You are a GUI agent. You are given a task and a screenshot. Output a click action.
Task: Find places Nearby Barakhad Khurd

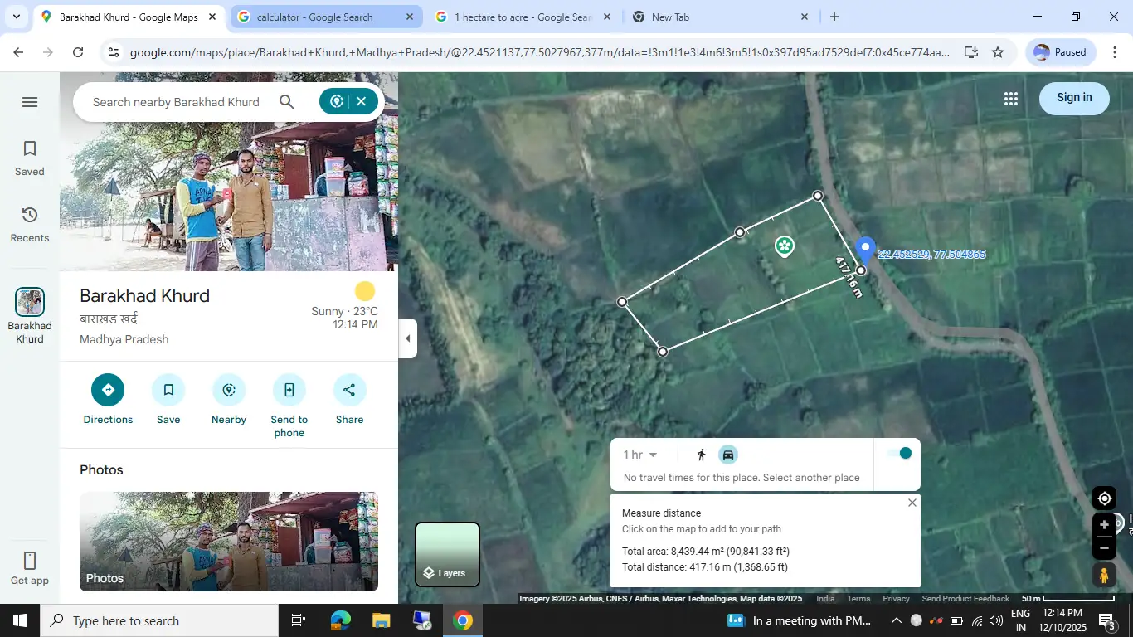click(229, 400)
